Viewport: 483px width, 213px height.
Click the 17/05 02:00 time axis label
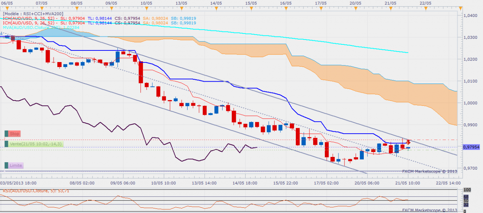(x=326, y=183)
